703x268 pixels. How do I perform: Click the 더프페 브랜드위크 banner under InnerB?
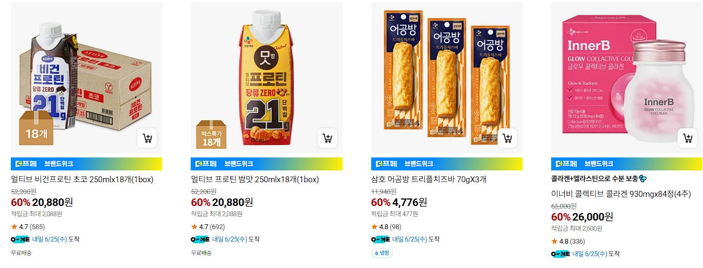point(627,164)
